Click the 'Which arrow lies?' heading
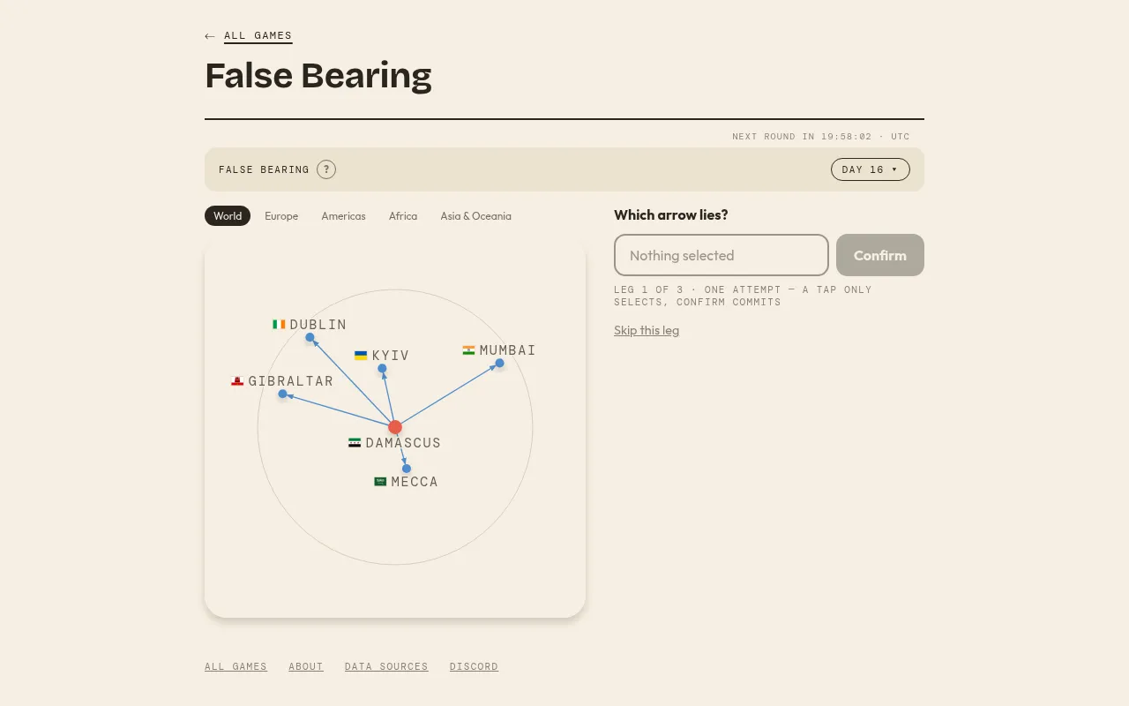Screen dimensions: 1129x706 671,214
